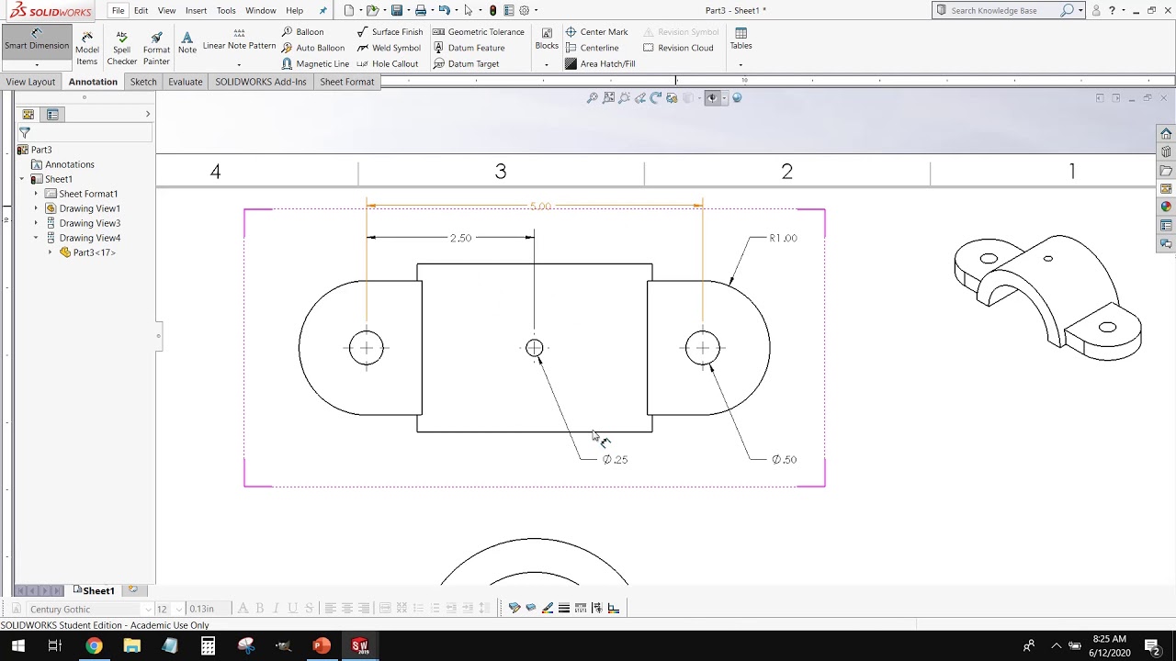The width and height of the screenshot is (1176, 661).
Task: Expand the Smart Dimension dropdown arrow
Action: coord(37,65)
